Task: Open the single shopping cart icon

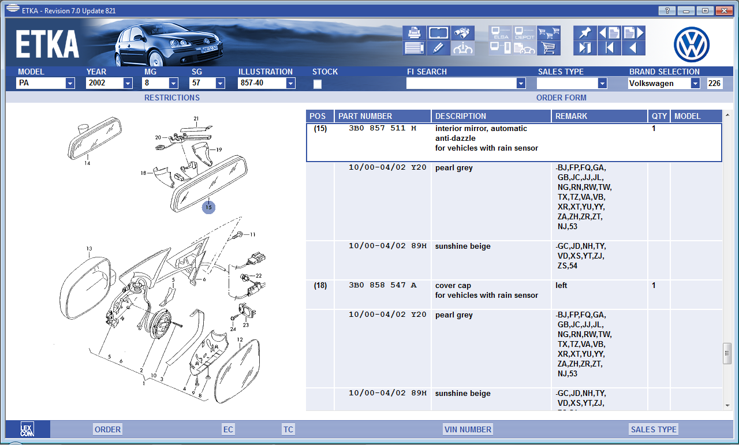Action: coord(548,48)
